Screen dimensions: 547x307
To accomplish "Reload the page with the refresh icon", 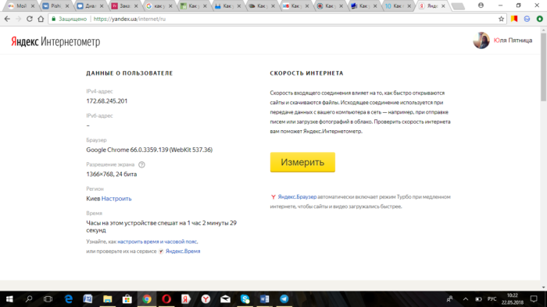I will pos(30,19).
